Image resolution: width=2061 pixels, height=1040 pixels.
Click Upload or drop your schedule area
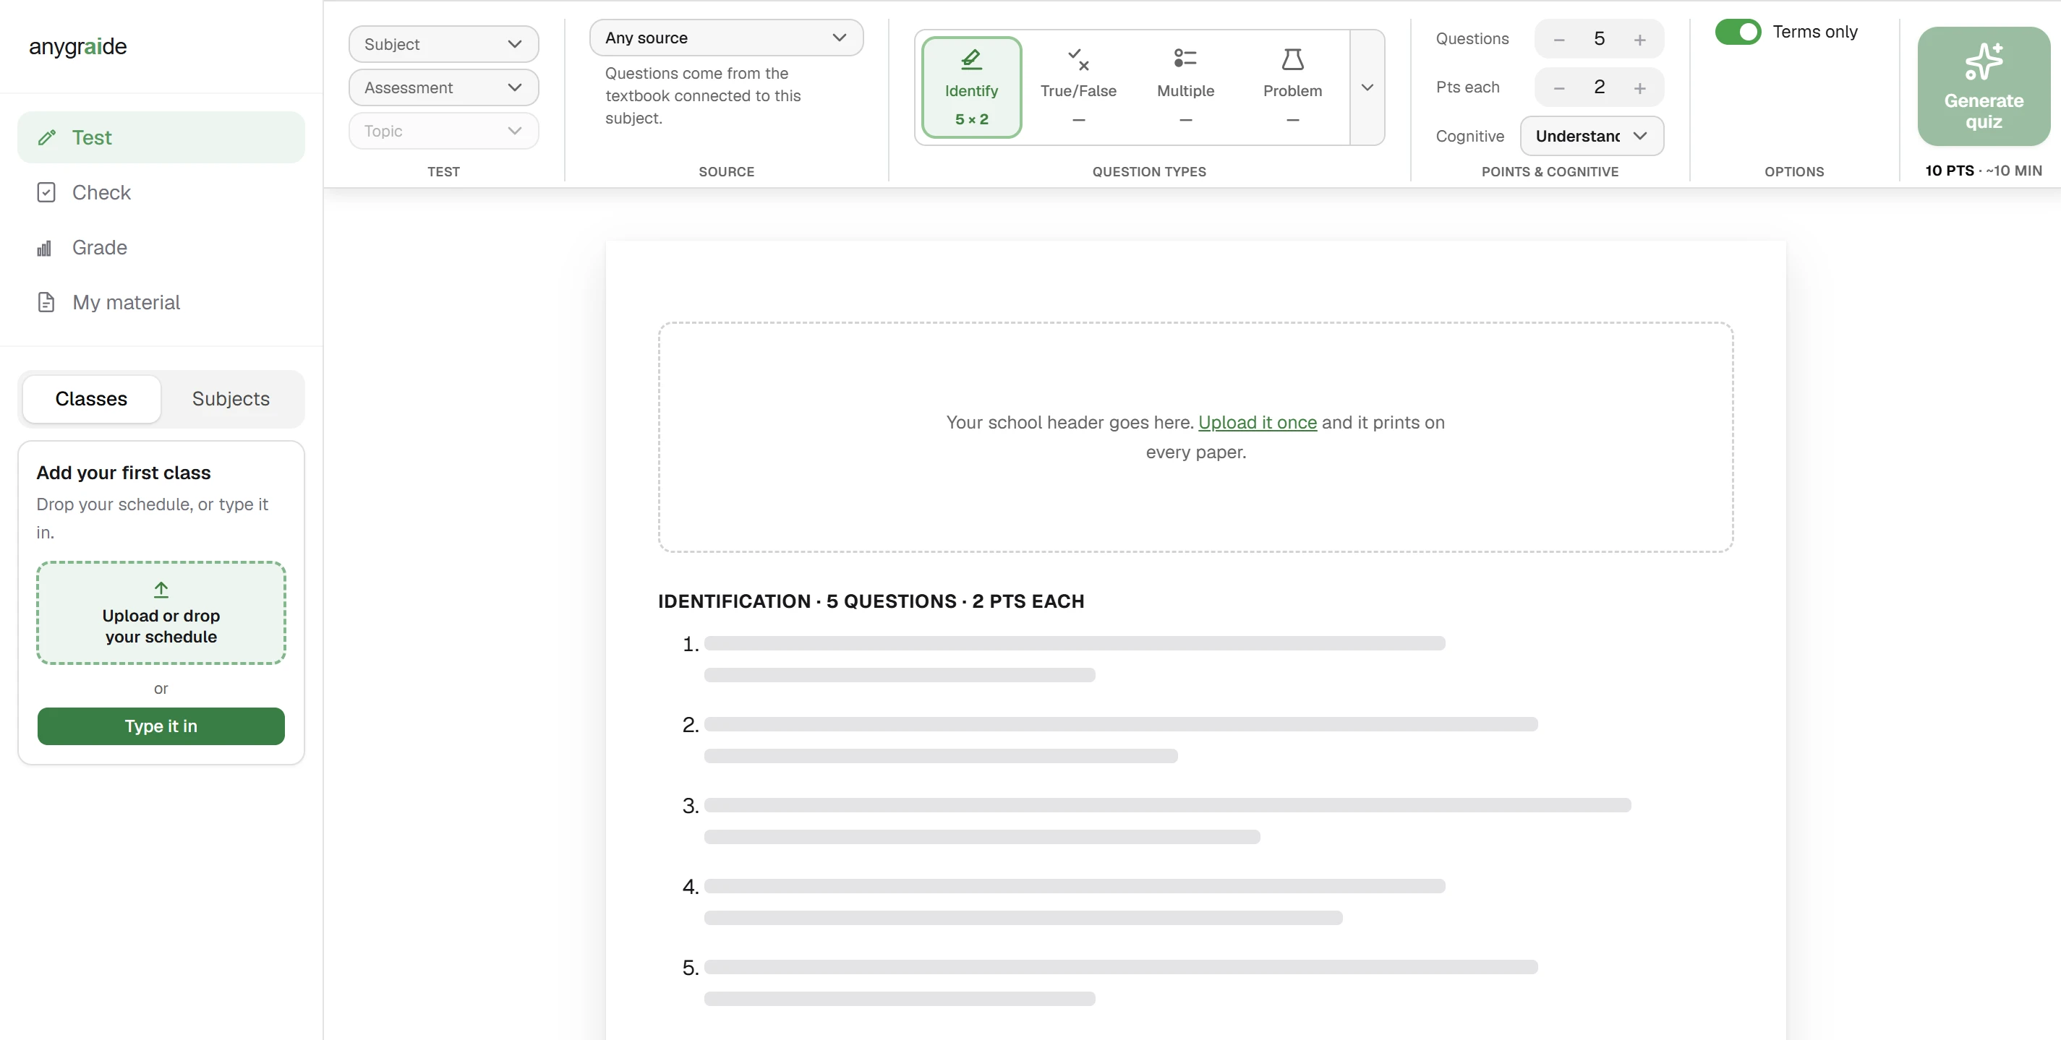(161, 613)
